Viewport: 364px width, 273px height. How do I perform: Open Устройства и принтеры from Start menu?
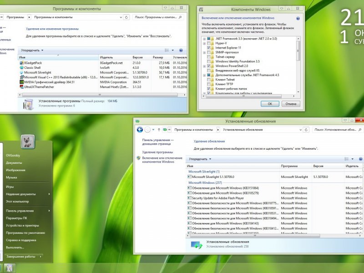pyautogui.click(x=22, y=225)
